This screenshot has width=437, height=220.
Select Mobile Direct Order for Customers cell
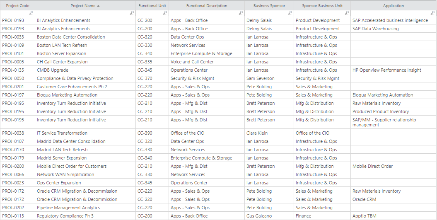point(85,166)
